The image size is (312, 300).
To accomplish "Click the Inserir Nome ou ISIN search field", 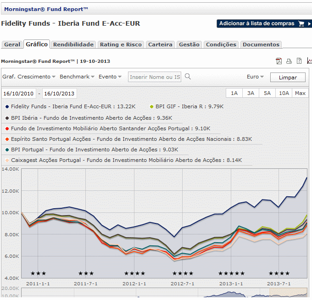I will [x=155, y=77].
